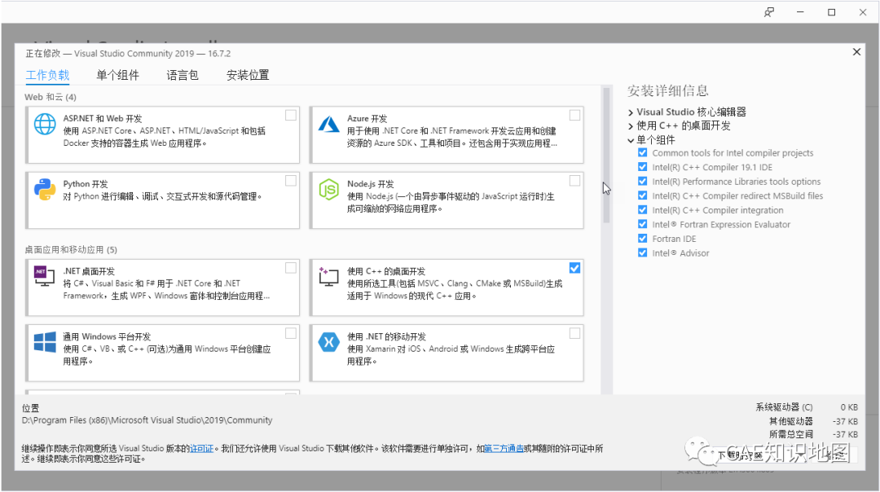Enable the Universal Windows Platform development checkbox
The height and width of the screenshot is (492, 880).
291,333
